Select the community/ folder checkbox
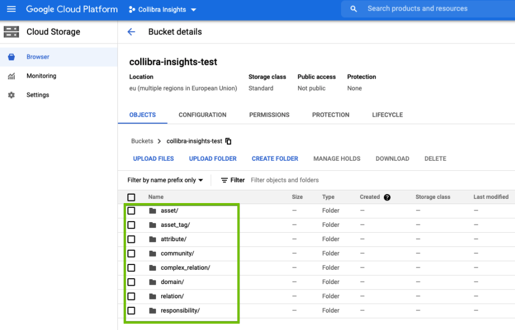Screen dimensions: 515x330 pyautogui.click(x=131, y=253)
